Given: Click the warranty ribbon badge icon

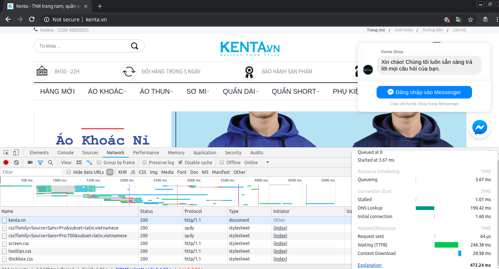Looking at the screenshot, I should click(x=249, y=72).
